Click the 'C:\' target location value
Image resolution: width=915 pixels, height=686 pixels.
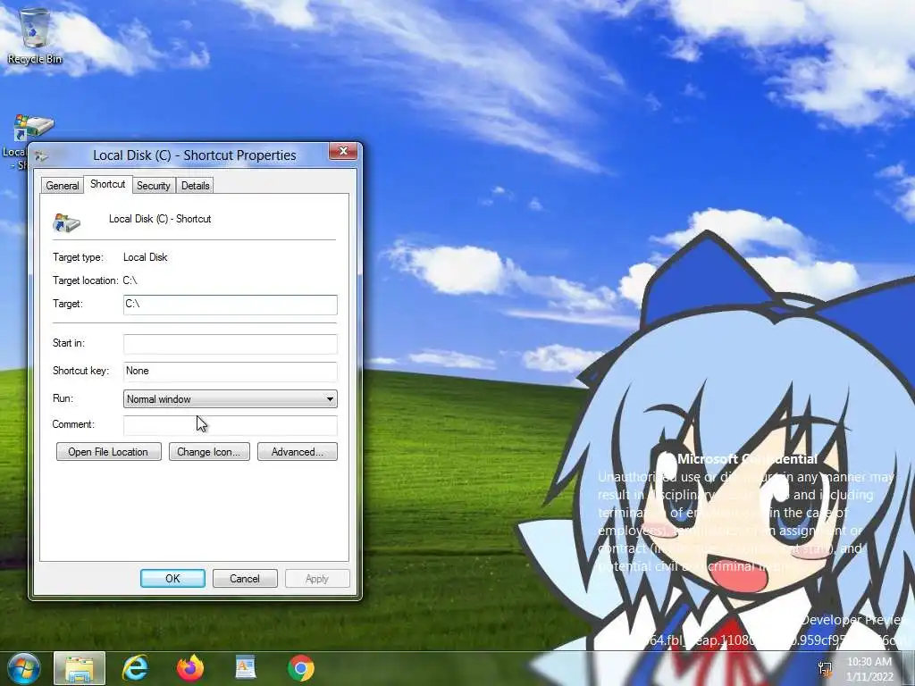pyautogui.click(x=130, y=280)
